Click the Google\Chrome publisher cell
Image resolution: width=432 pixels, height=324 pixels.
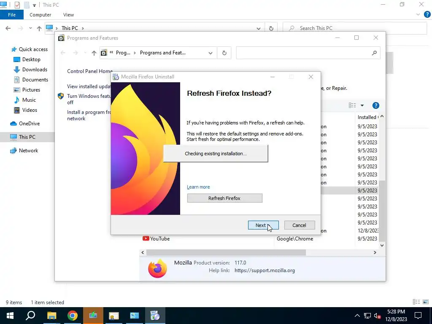(295, 239)
